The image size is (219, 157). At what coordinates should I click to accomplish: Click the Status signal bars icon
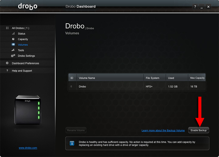(x=13, y=34)
